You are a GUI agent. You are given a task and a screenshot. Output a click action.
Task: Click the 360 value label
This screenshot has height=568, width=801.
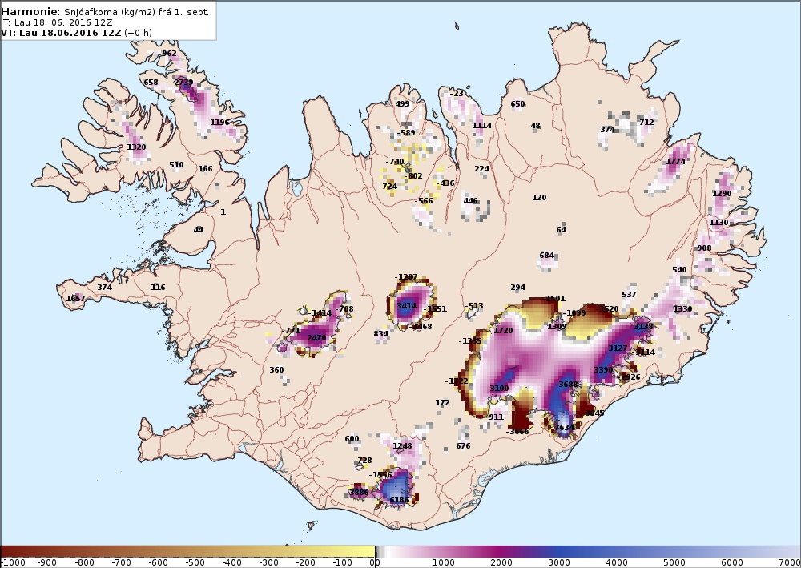coord(276,370)
